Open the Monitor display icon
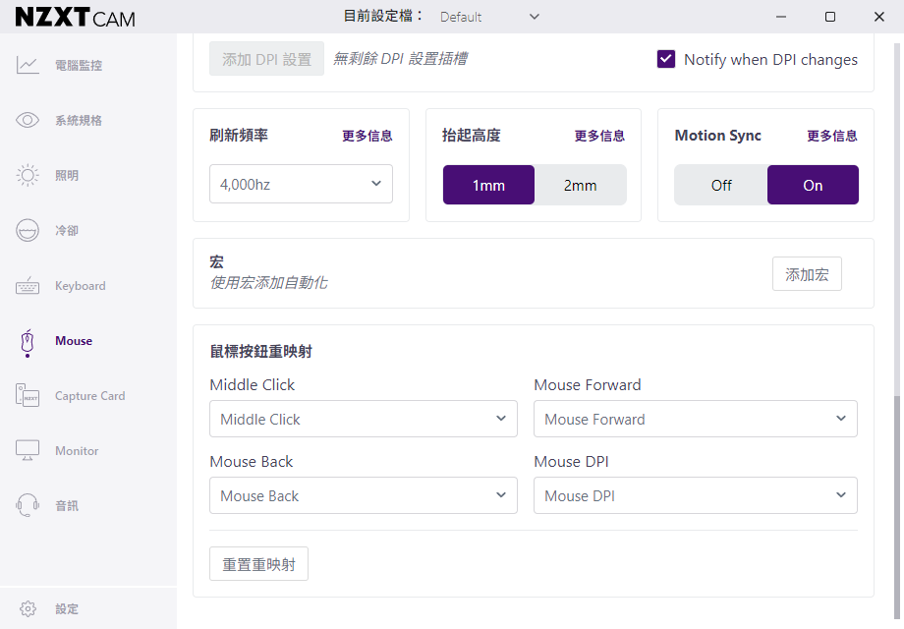The width and height of the screenshot is (904, 629). click(28, 451)
